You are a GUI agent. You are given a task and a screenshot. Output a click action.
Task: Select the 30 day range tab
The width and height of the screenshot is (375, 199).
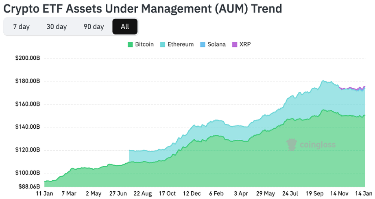point(57,27)
